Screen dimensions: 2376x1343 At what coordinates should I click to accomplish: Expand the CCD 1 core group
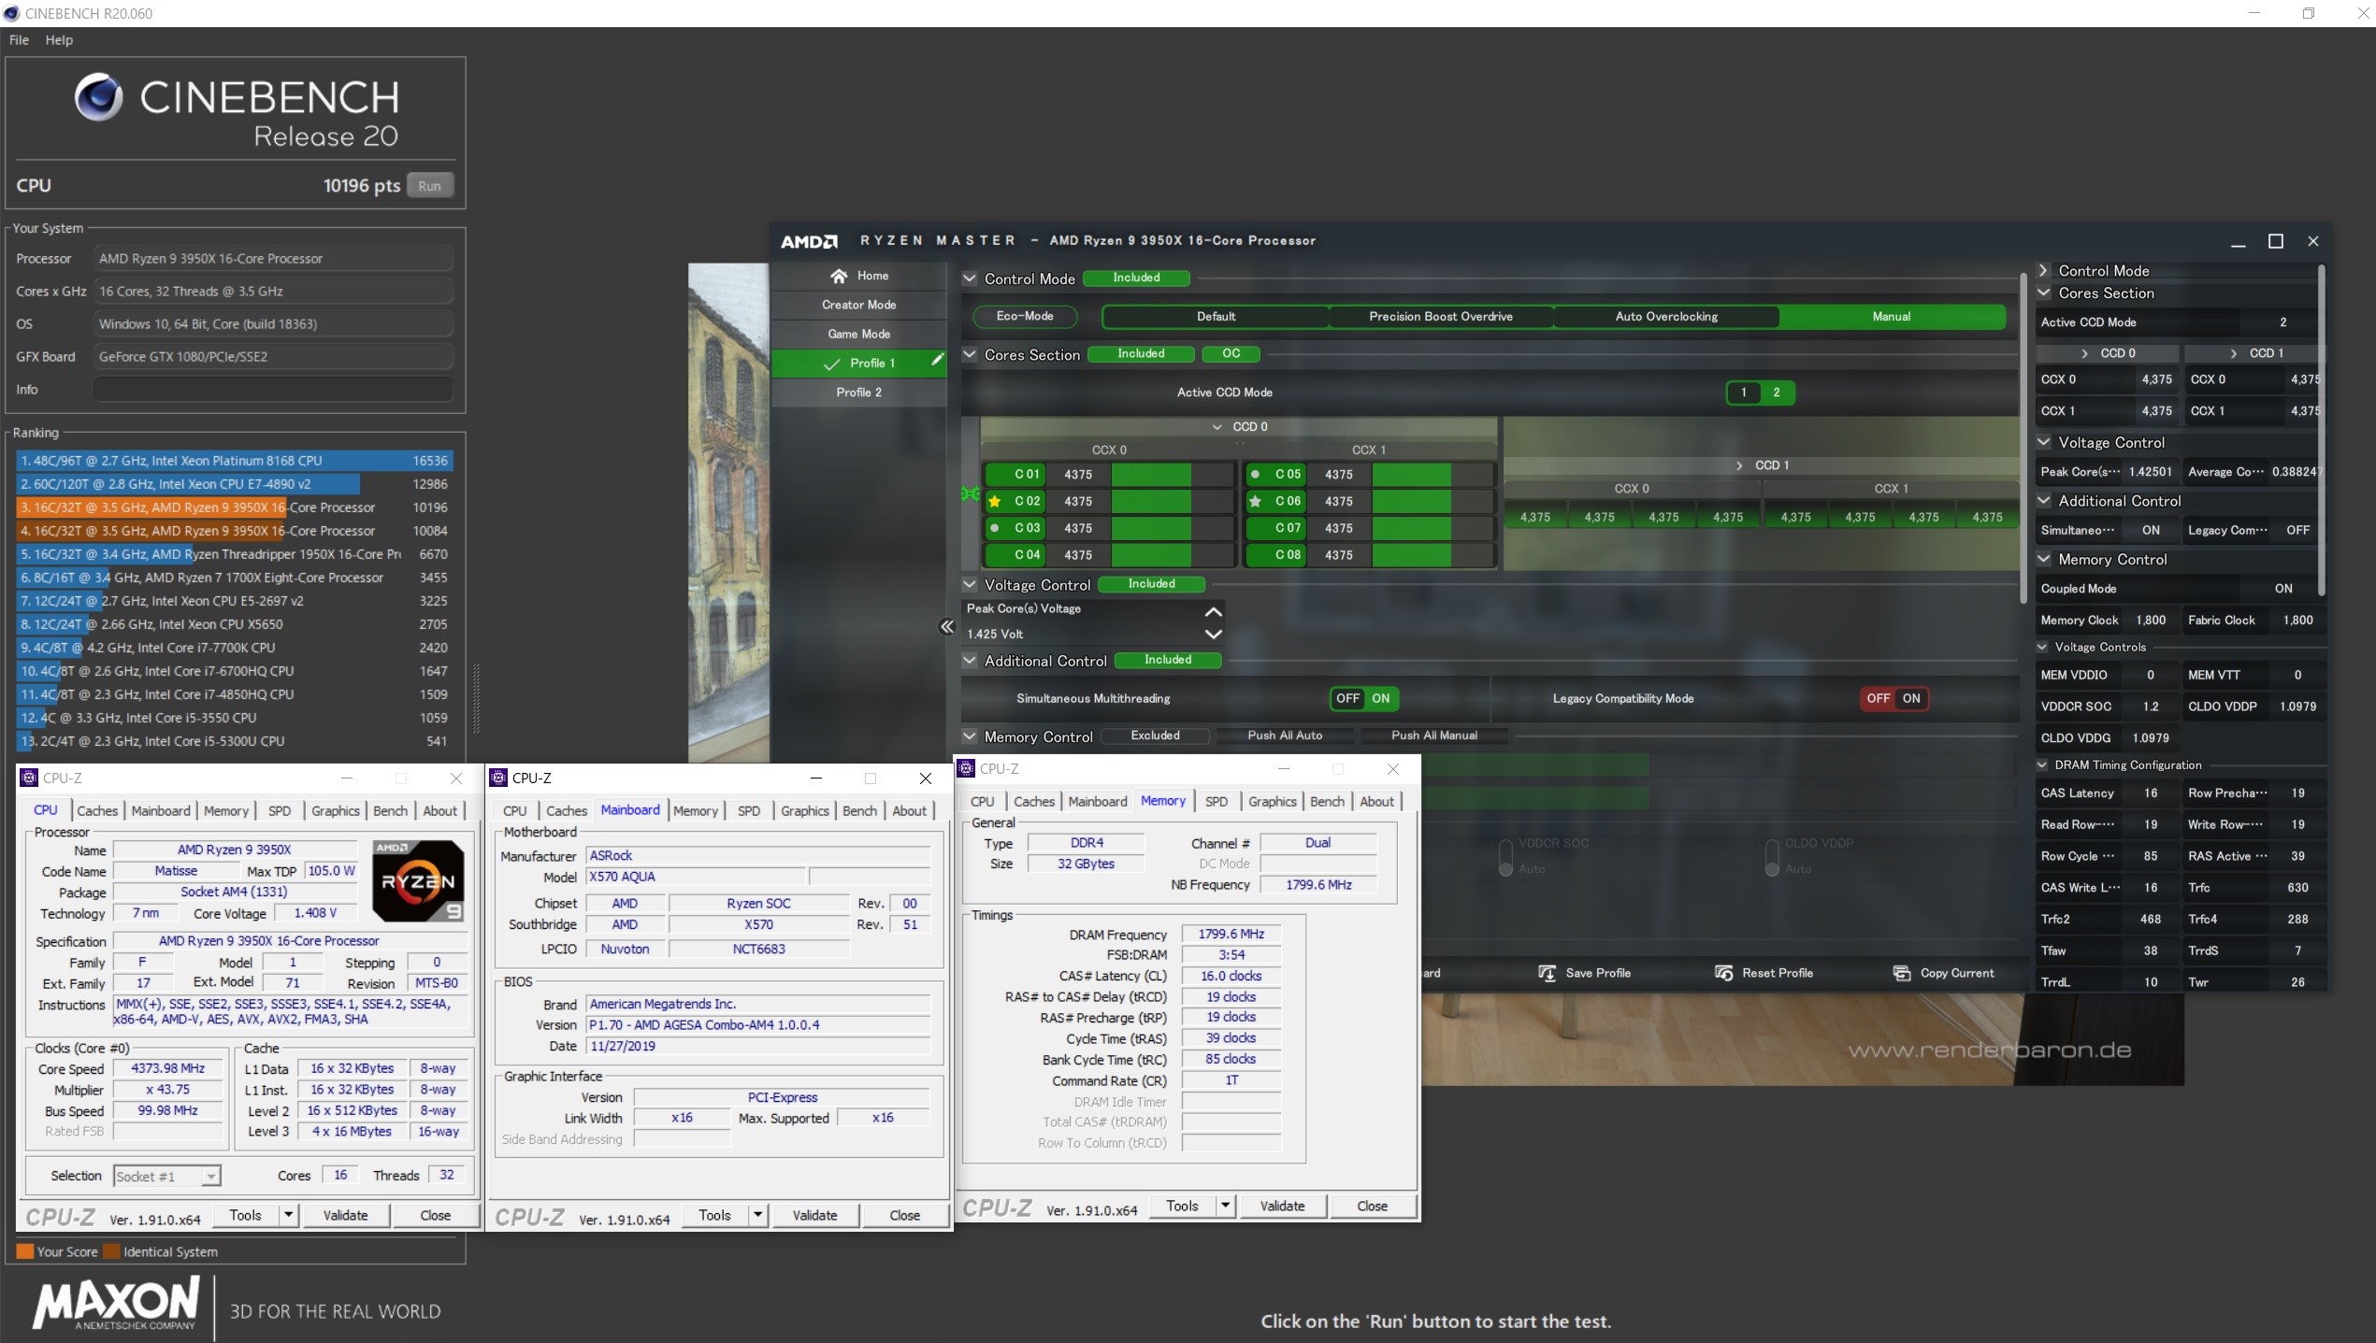[x=1739, y=465]
